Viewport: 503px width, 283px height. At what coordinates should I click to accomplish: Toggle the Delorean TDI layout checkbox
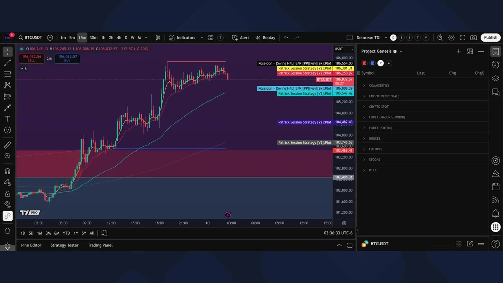tap(349, 38)
